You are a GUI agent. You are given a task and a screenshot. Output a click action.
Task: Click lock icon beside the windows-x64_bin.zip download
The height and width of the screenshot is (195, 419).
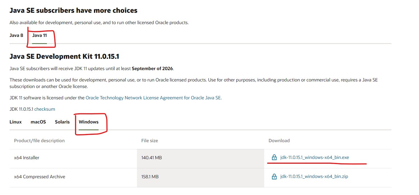point(274,177)
